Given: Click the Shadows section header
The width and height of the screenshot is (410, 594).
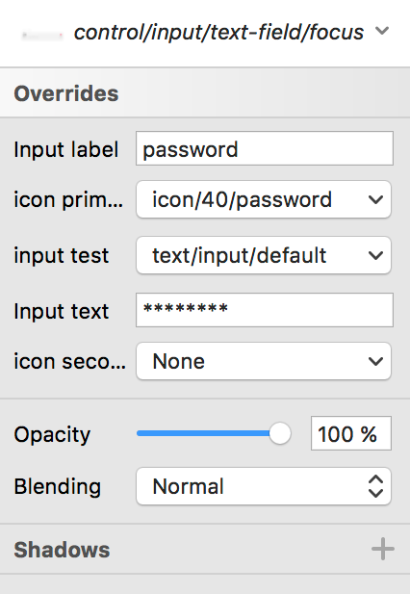Looking at the screenshot, I should pos(205,549).
